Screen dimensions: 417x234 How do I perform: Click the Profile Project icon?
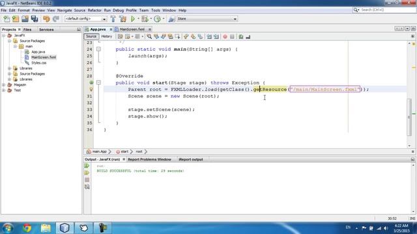(158, 19)
